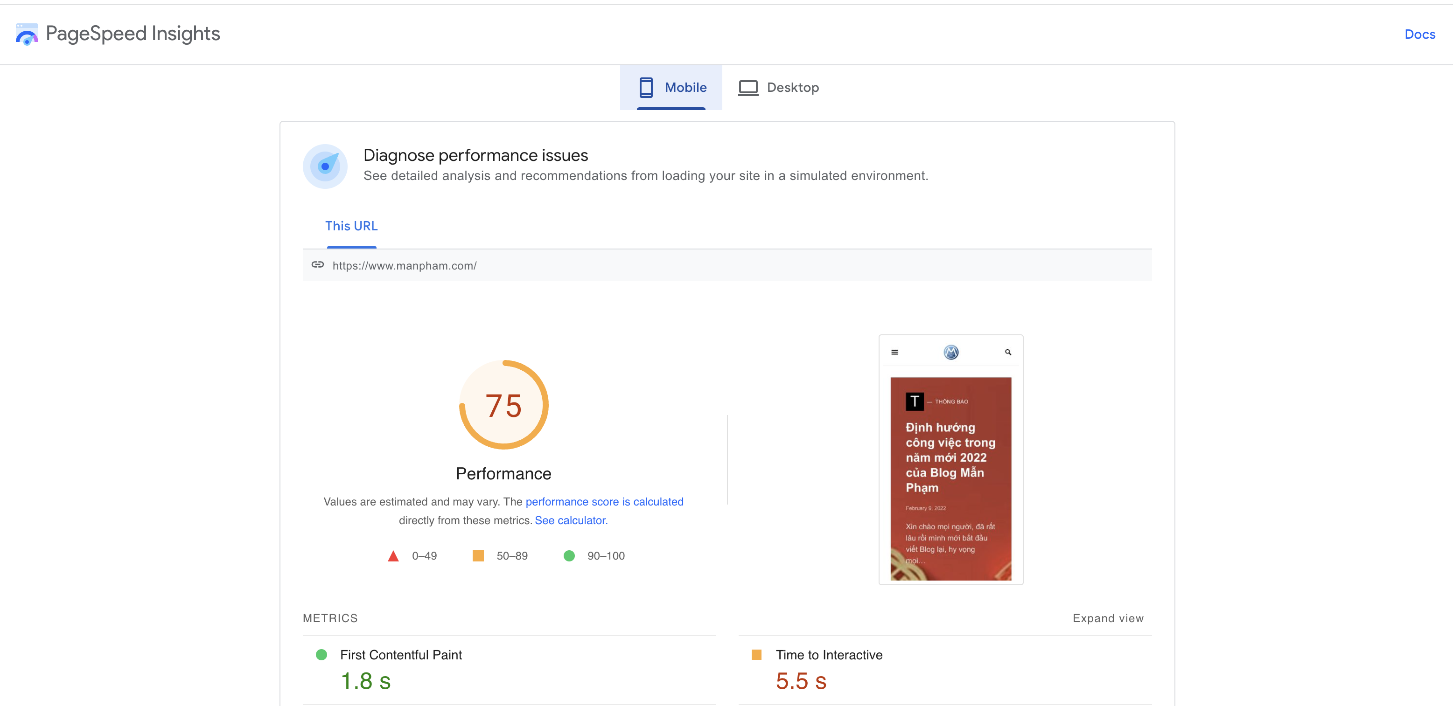Screen dimensions: 1453x706
Task: Click the green circle 90–100 legend icon
Action: pos(569,556)
